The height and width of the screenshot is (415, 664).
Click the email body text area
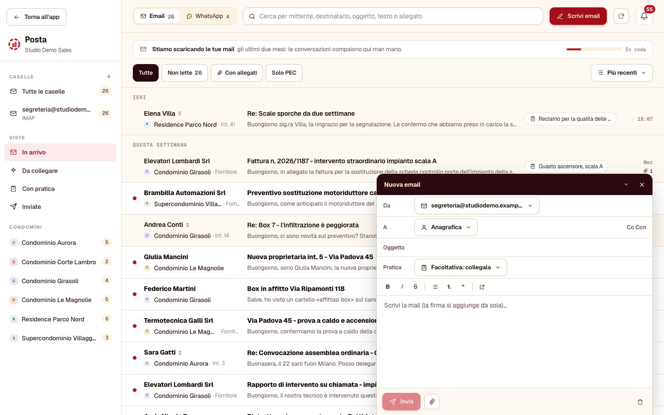(515, 341)
